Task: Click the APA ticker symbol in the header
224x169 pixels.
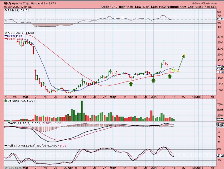Action: pyautogui.click(x=7, y=3)
